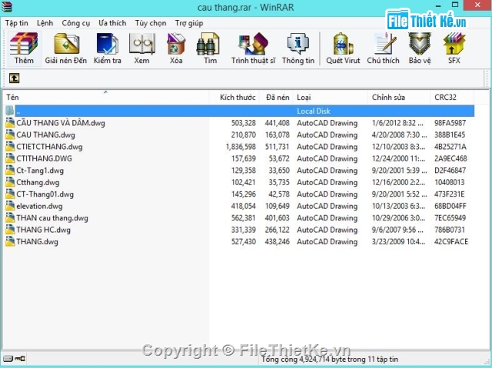
Task: Open the Ưa thích menu
Action: [112, 23]
